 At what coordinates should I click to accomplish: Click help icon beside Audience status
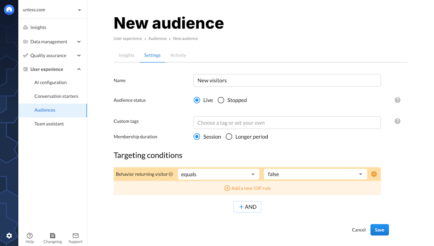[397, 100]
